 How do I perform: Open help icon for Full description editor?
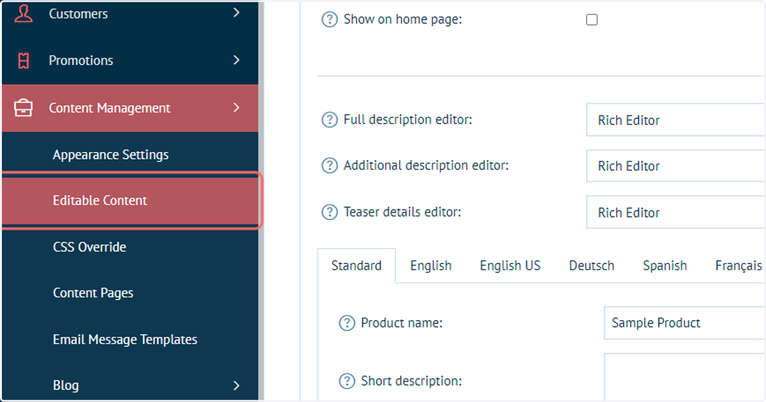(x=329, y=120)
